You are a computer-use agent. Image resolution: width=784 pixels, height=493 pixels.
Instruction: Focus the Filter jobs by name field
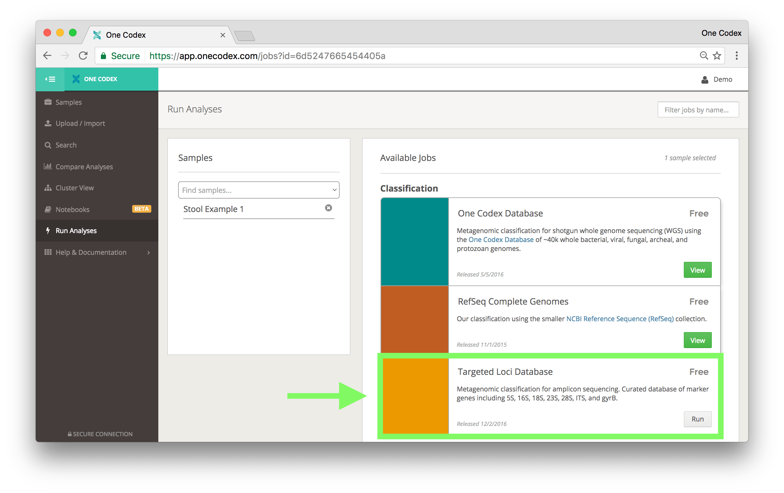pyautogui.click(x=698, y=110)
